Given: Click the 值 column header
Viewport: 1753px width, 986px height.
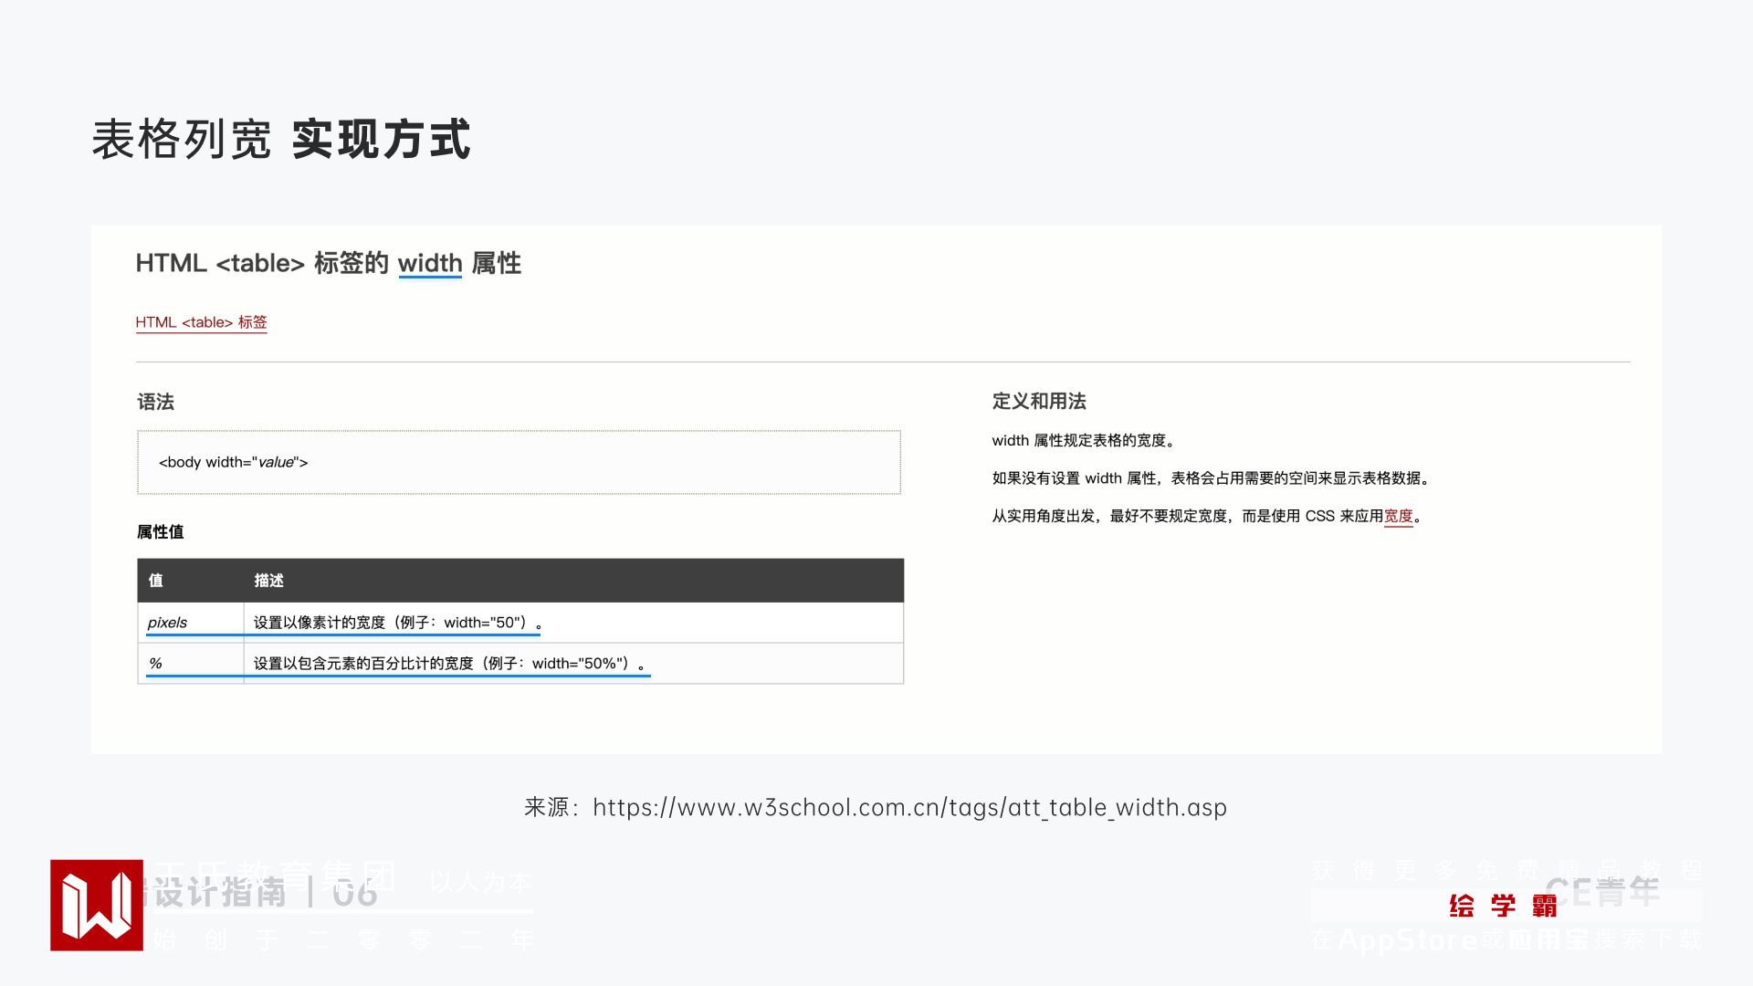Looking at the screenshot, I should coord(156,581).
